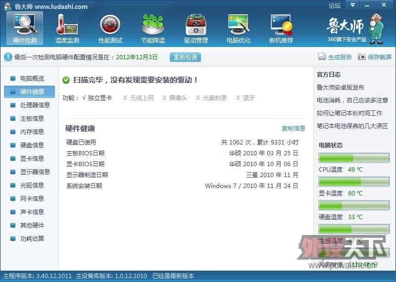
Task: Open news 鲁大师安卓版发布
Action: coord(341,88)
